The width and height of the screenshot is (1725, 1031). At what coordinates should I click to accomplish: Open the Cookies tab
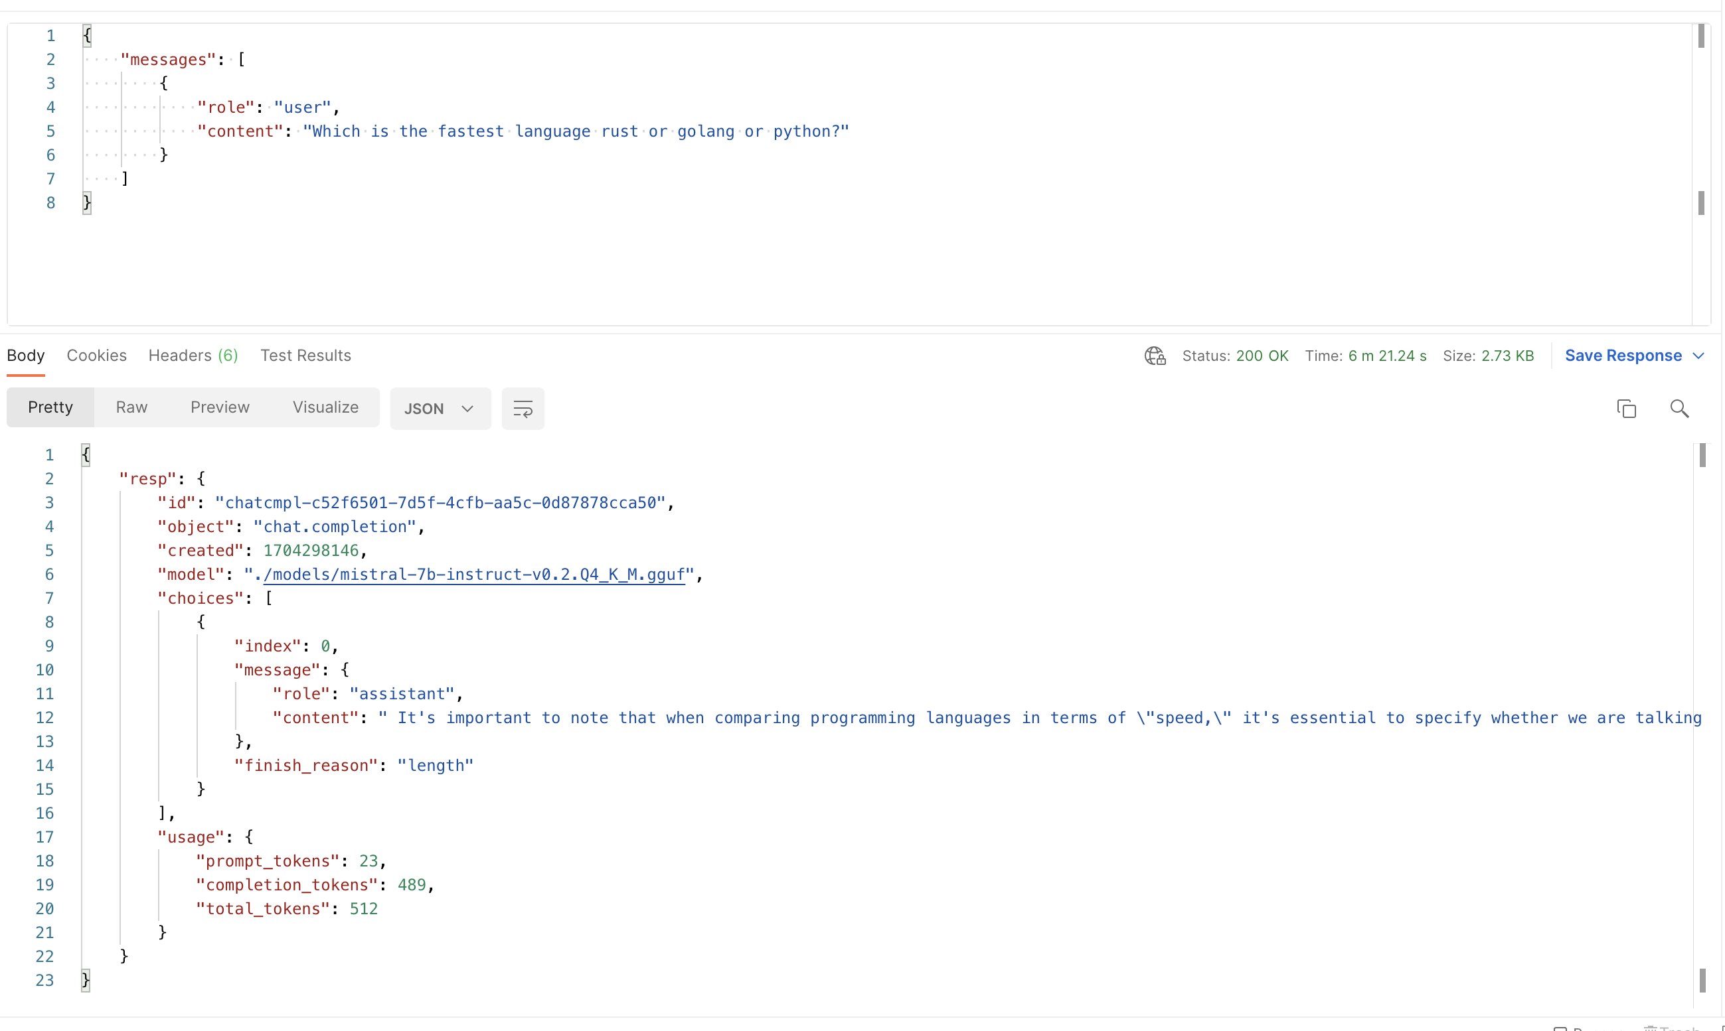(97, 356)
